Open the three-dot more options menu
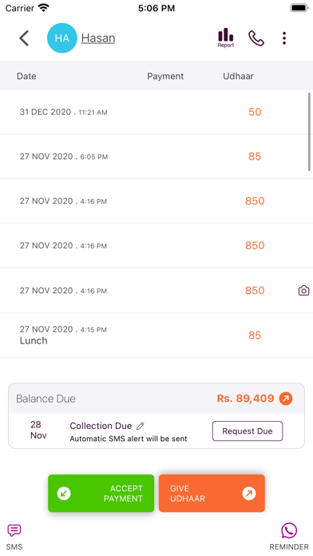 coord(284,38)
